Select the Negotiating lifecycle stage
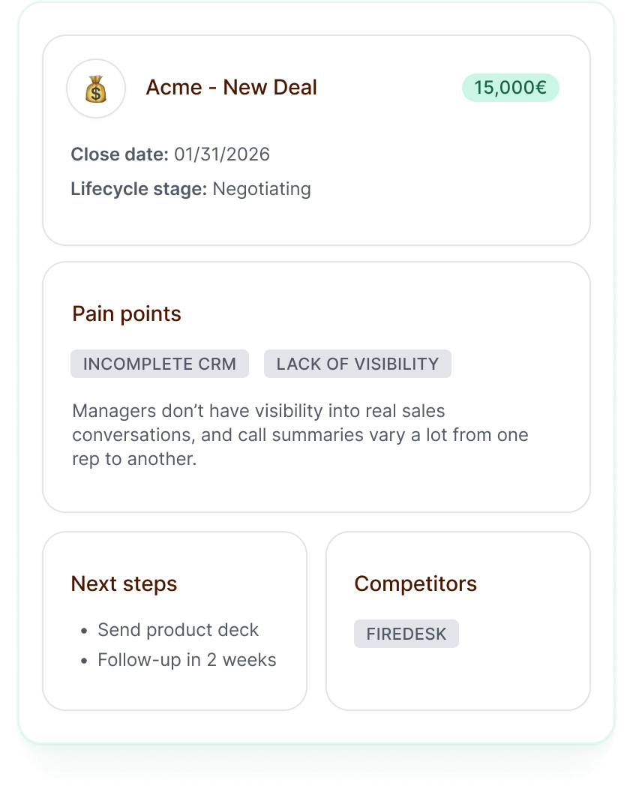This screenshot has height=810, width=633. coord(262,189)
